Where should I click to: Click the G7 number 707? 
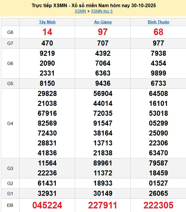pos(103,43)
